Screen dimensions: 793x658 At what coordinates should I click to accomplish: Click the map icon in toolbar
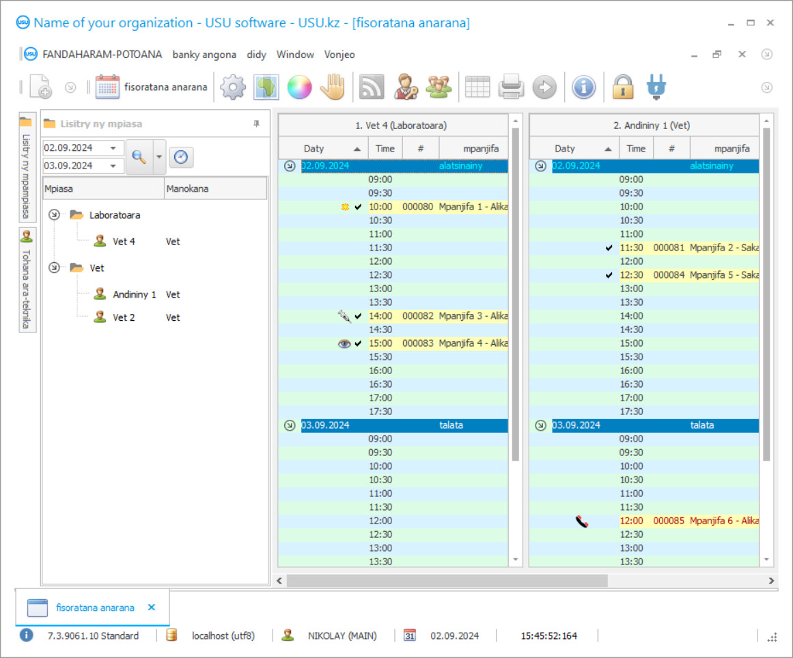266,87
